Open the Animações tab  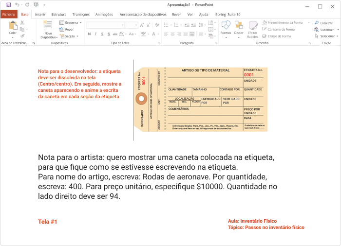(x=104, y=14)
